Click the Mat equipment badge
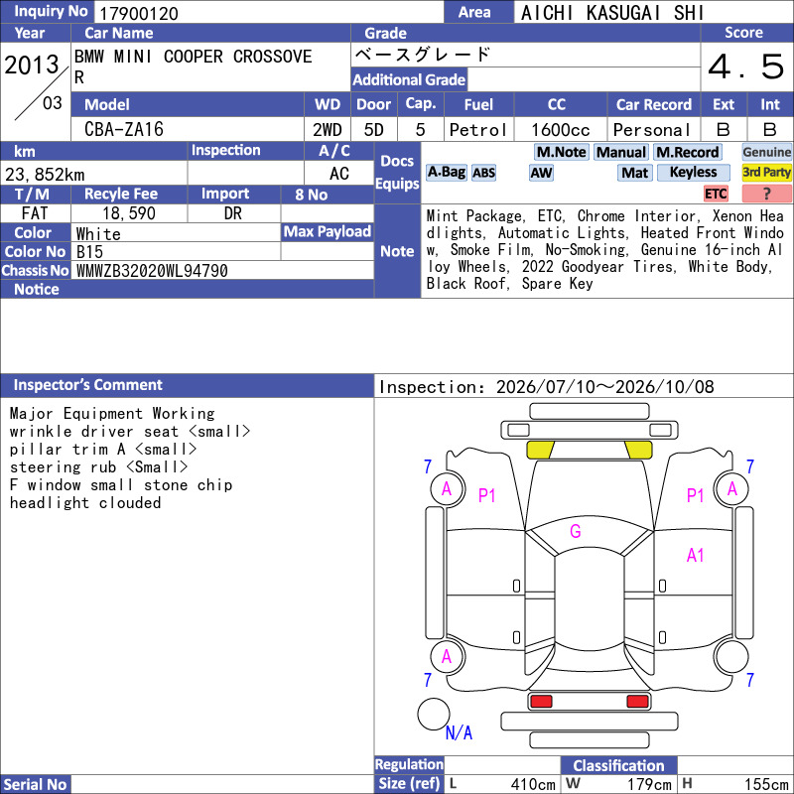This screenshot has width=794, height=794. click(635, 173)
